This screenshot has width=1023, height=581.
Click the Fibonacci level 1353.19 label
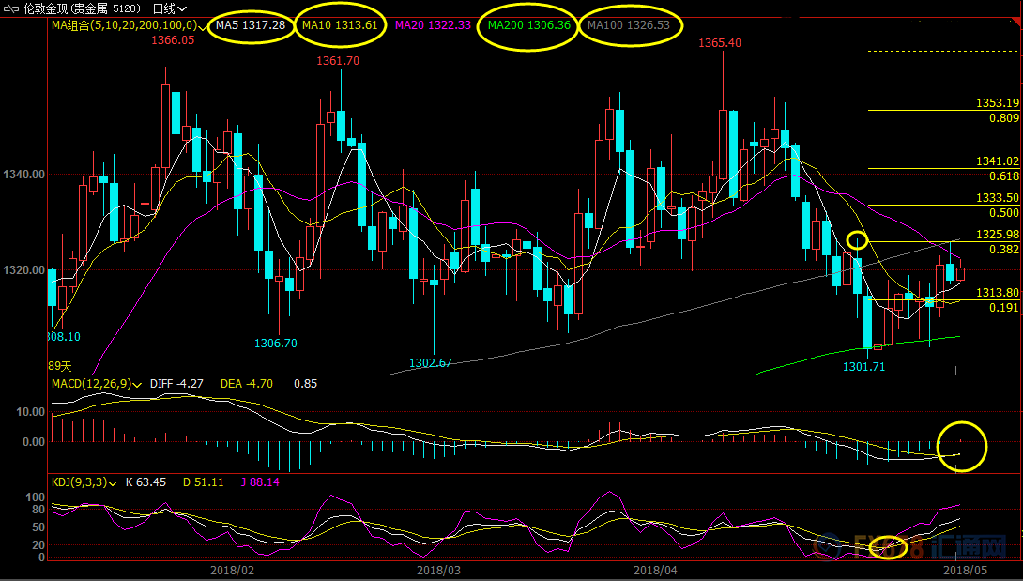pyautogui.click(x=998, y=103)
